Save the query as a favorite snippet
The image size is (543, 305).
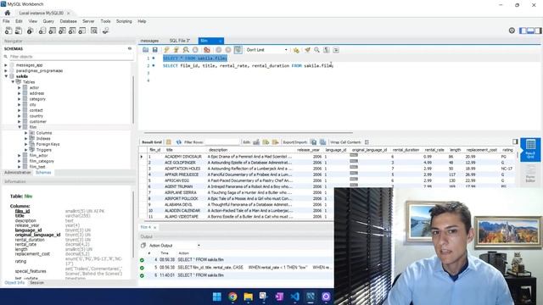click(296, 50)
